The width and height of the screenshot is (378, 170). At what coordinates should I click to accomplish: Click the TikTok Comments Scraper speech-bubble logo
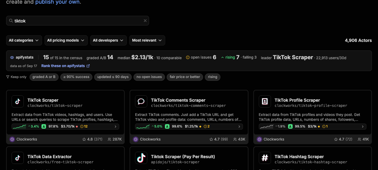click(141, 101)
